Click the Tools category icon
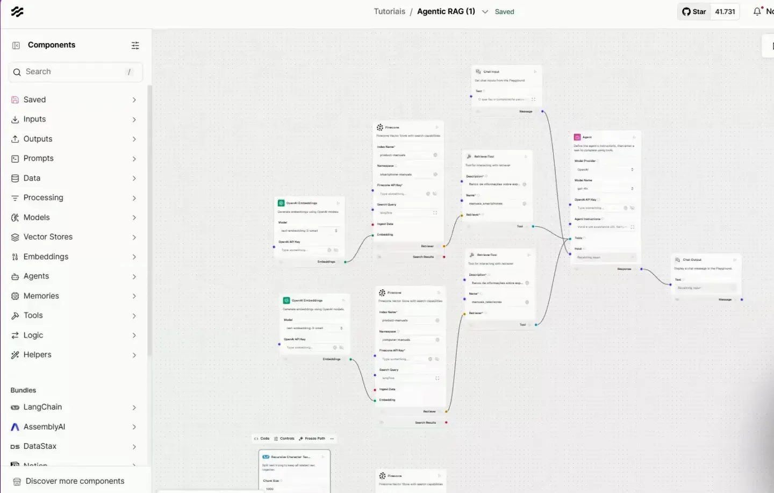Screen dimensions: 774x493 coord(15,316)
